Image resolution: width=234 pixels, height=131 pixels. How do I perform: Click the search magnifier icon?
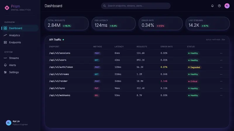coord(104,6)
